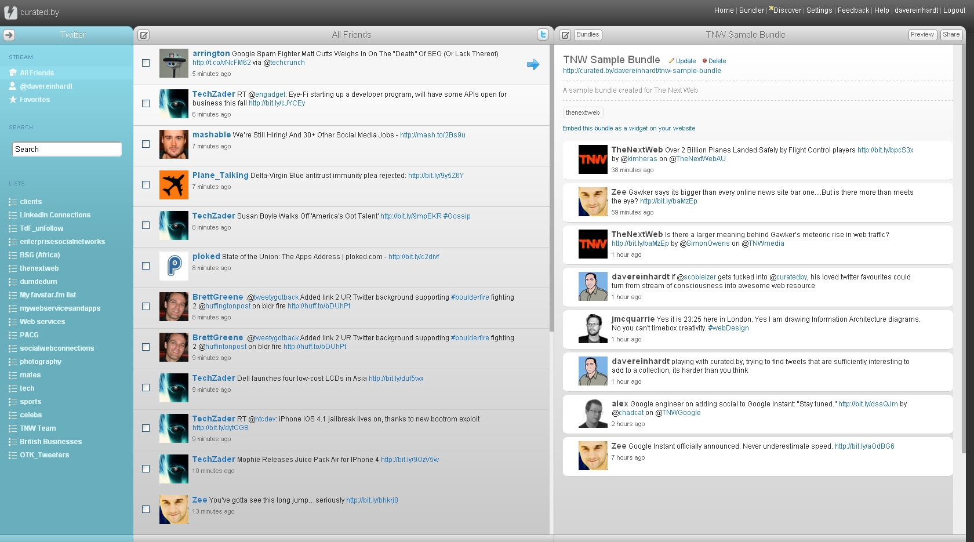Open arrington's avatar thumbnail
This screenshot has width=974, height=542.
click(x=174, y=63)
